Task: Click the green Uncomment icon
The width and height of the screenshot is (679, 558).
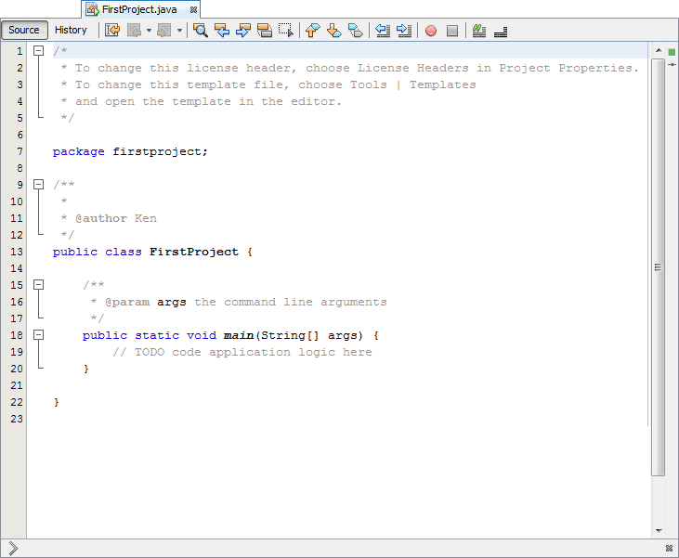Action: click(x=479, y=31)
